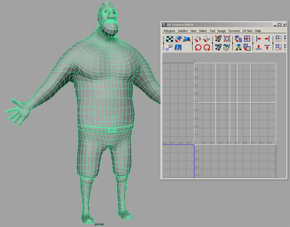The height and width of the screenshot is (227, 290).
Task: Activate the Move UV Shell tool
Action: click(x=178, y=39)
